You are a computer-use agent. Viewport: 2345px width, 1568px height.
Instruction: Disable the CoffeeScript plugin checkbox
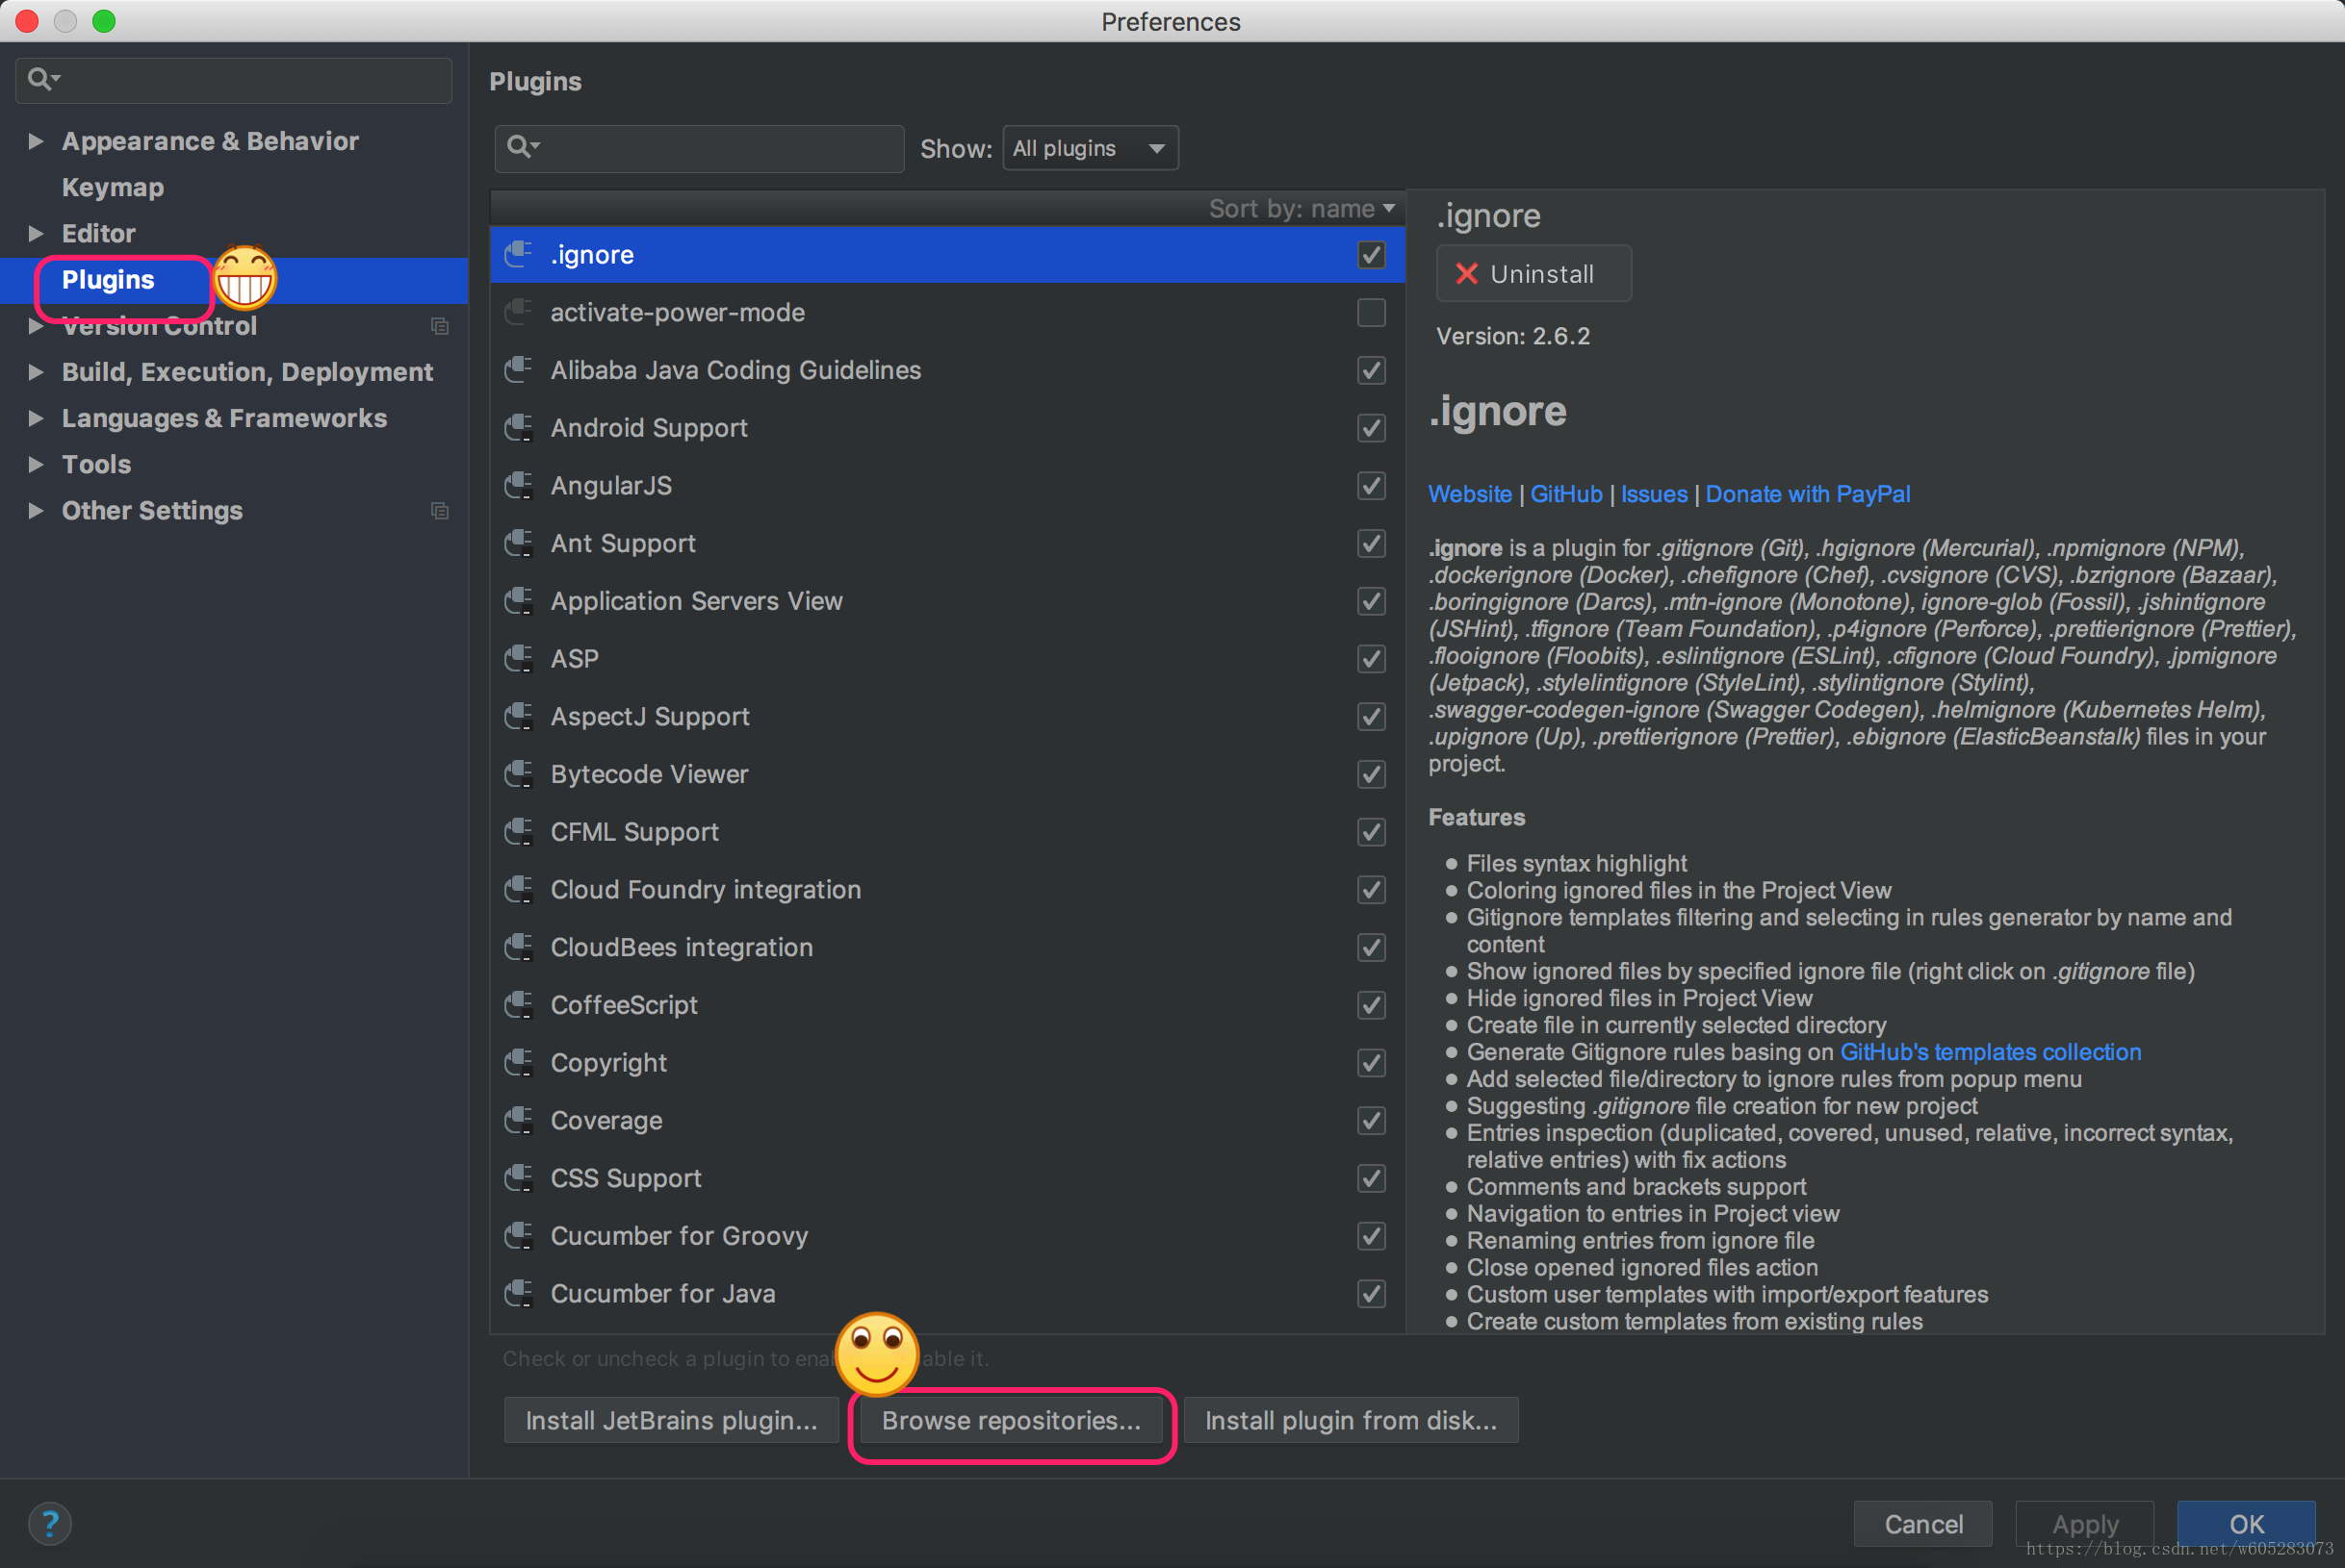1371,1005
